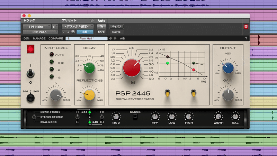This screenshot has width=277, height=156.
Task: Click the HIGH knob
Action: coord(189,117)
